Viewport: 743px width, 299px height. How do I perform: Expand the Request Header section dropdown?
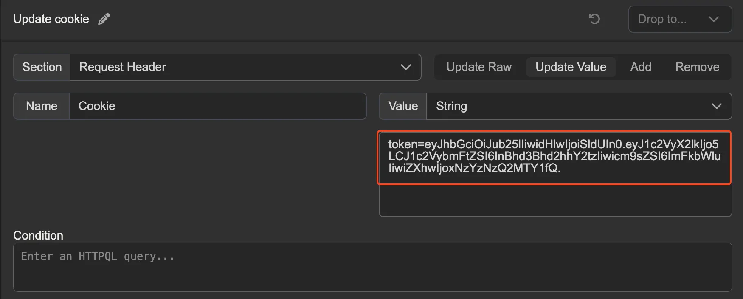tap(245, 67)
